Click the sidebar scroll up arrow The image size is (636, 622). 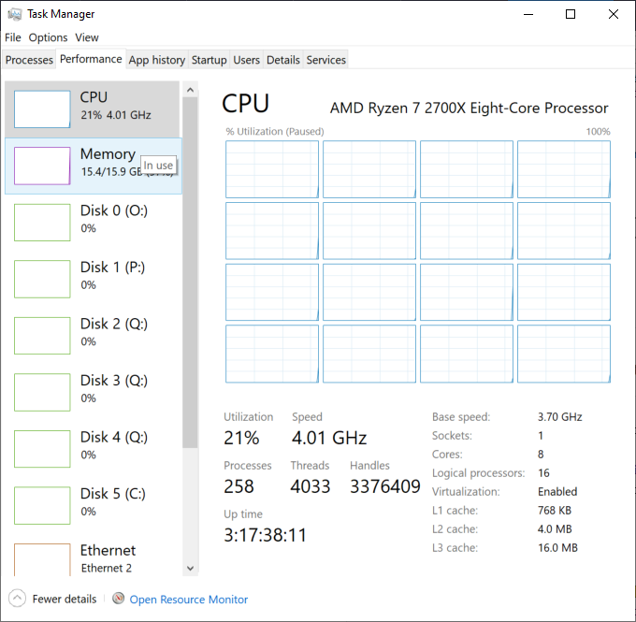click(191, 90)
